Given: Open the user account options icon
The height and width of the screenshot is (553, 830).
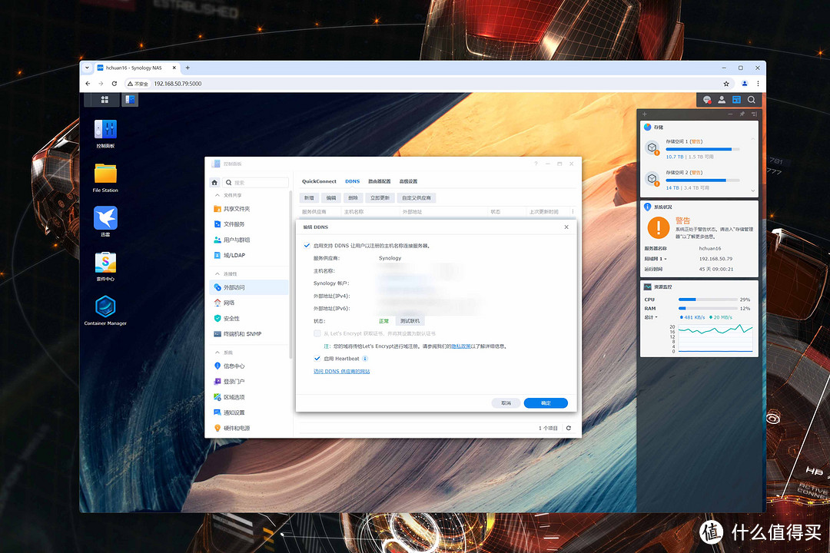Looking at the screenshot, I should click(x=722, y=100).
